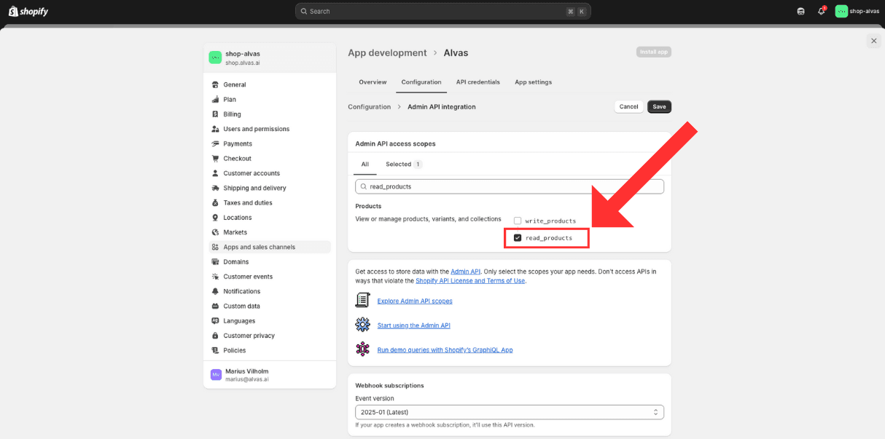Click the Locations pin icon

215,217
